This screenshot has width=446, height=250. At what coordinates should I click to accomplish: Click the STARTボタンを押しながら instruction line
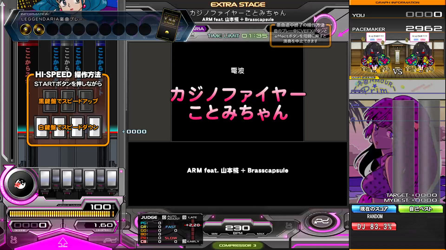(x=68, y=84)
